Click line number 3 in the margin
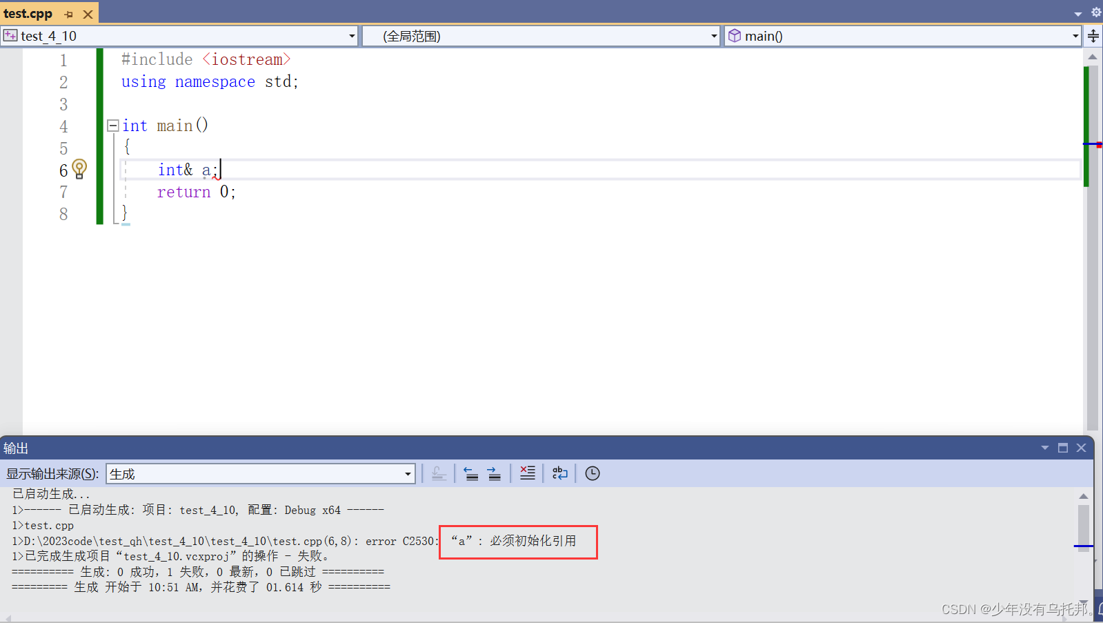This screenshot has width=1103, height=623. pos(63,104)
